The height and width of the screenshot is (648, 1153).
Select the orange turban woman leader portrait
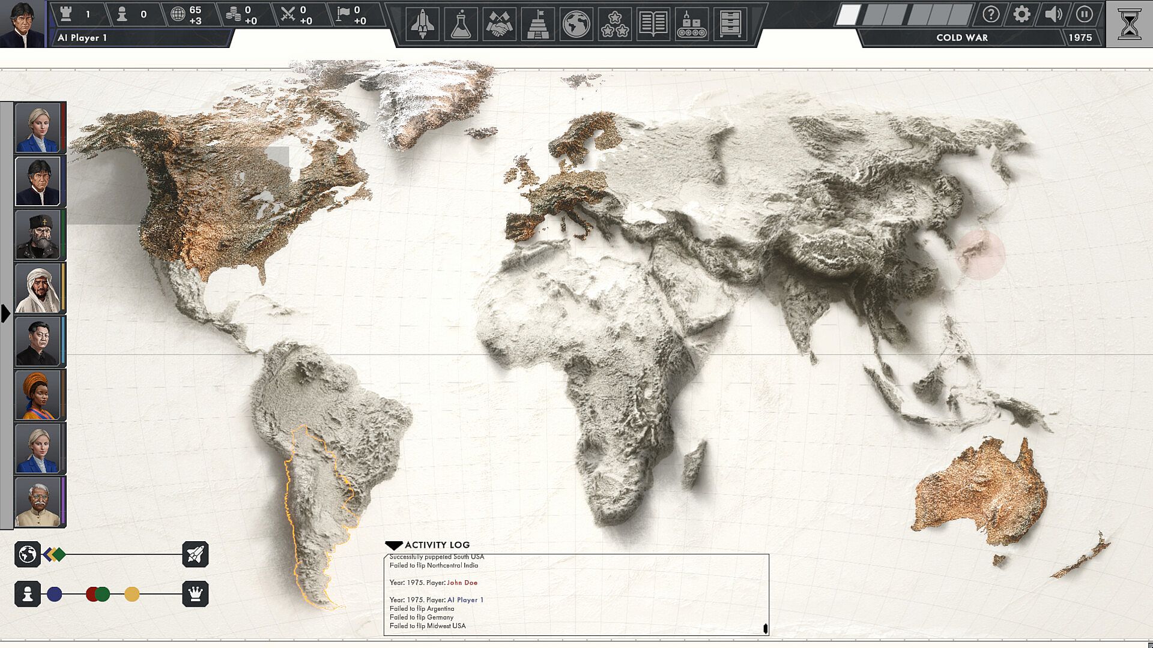(38, 395)
